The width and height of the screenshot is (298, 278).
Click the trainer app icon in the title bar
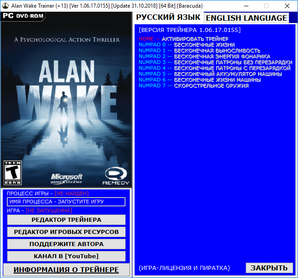pyautogui.click(x=5, y=6)
